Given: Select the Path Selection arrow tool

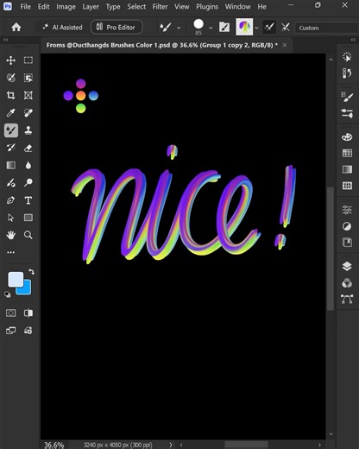Looking at the screenshot, I should pos(11,218).
